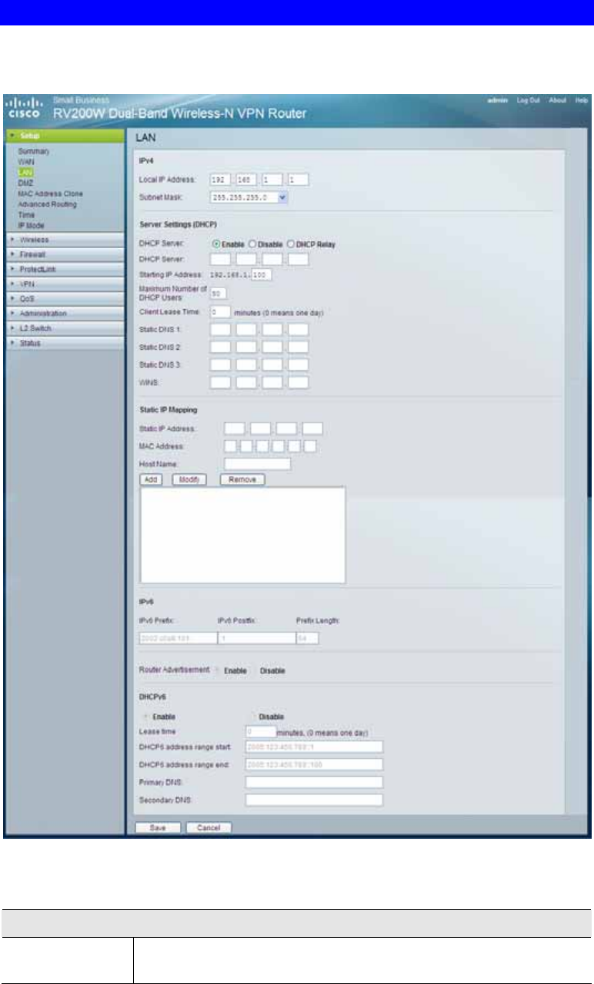Viewport: 594px width, 984px height.
Task: Open the About link
Action: click(558, 101)
